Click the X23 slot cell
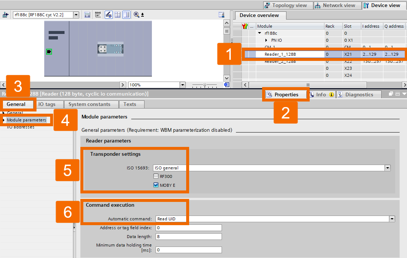Image resolution: width=407 pixels, height=258 pixels. pyautogui.click(x=352, y=68)
